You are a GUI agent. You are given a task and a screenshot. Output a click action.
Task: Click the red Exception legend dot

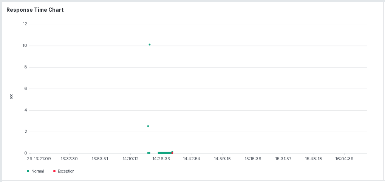coord(54,171)
